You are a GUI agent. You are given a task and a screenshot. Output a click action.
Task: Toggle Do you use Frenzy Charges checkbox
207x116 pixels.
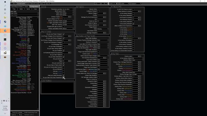tap(63, 38)
